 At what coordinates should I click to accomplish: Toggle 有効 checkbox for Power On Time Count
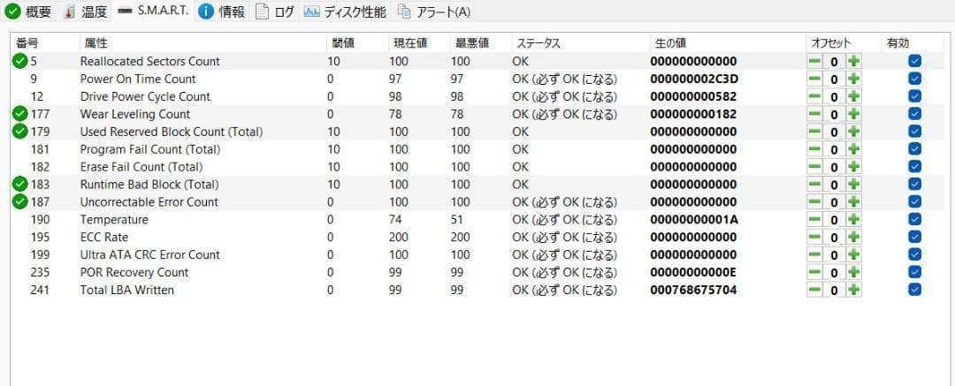coord(914,79)
